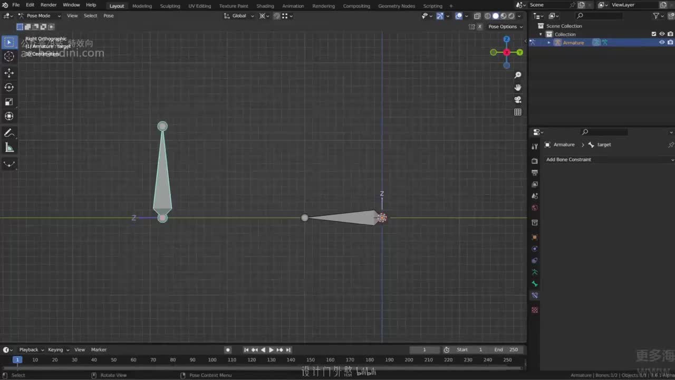This screenshot has height=380, width=675.
Task: Disable the Collection in renders camera icon
Action: (x=670, y=34)
